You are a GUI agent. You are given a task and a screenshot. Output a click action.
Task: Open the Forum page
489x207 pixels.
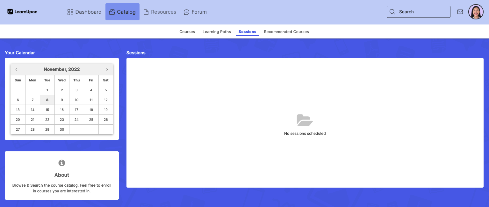click(x=195, y=12)
